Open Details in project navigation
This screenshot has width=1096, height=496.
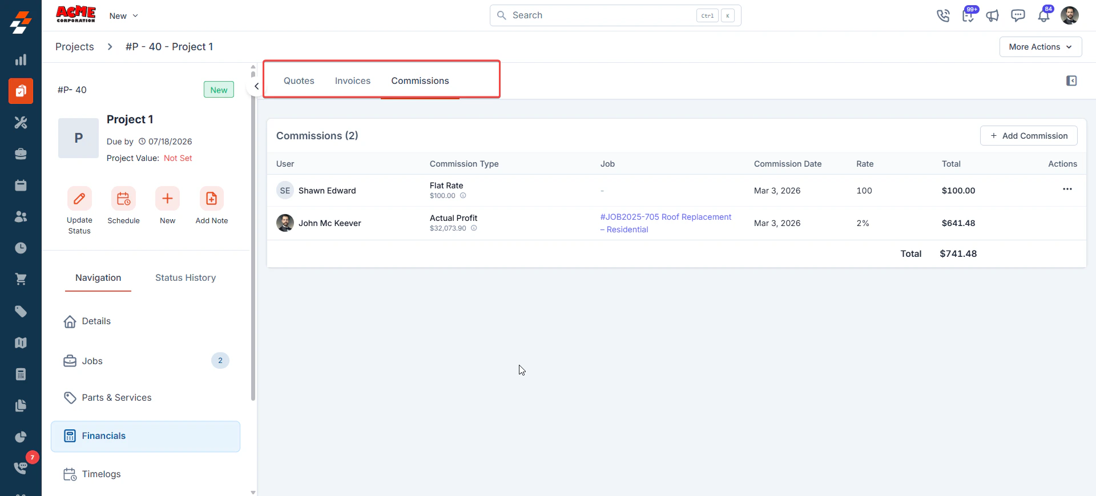[146, 321]
